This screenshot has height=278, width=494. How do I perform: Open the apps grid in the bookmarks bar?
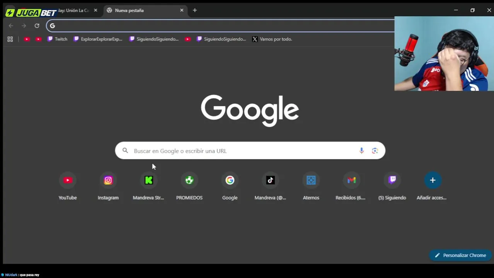point(10,39)
